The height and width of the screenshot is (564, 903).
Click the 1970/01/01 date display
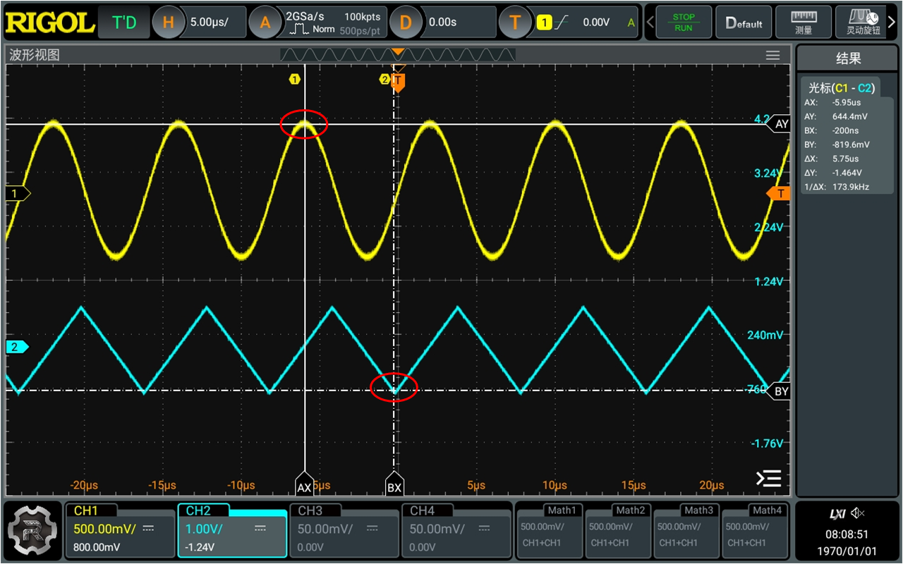[848, 550]
